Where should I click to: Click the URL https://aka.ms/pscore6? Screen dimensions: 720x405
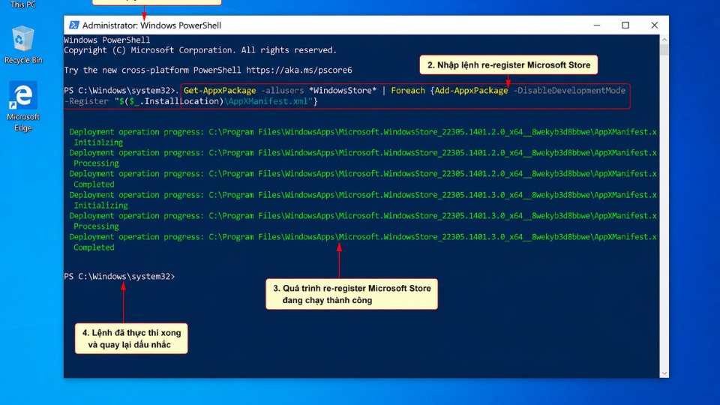click(299, 70)
